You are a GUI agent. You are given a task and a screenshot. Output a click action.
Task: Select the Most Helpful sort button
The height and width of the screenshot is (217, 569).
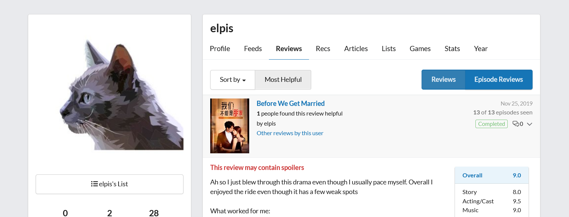pyautogui.click(x=283, y=80)
